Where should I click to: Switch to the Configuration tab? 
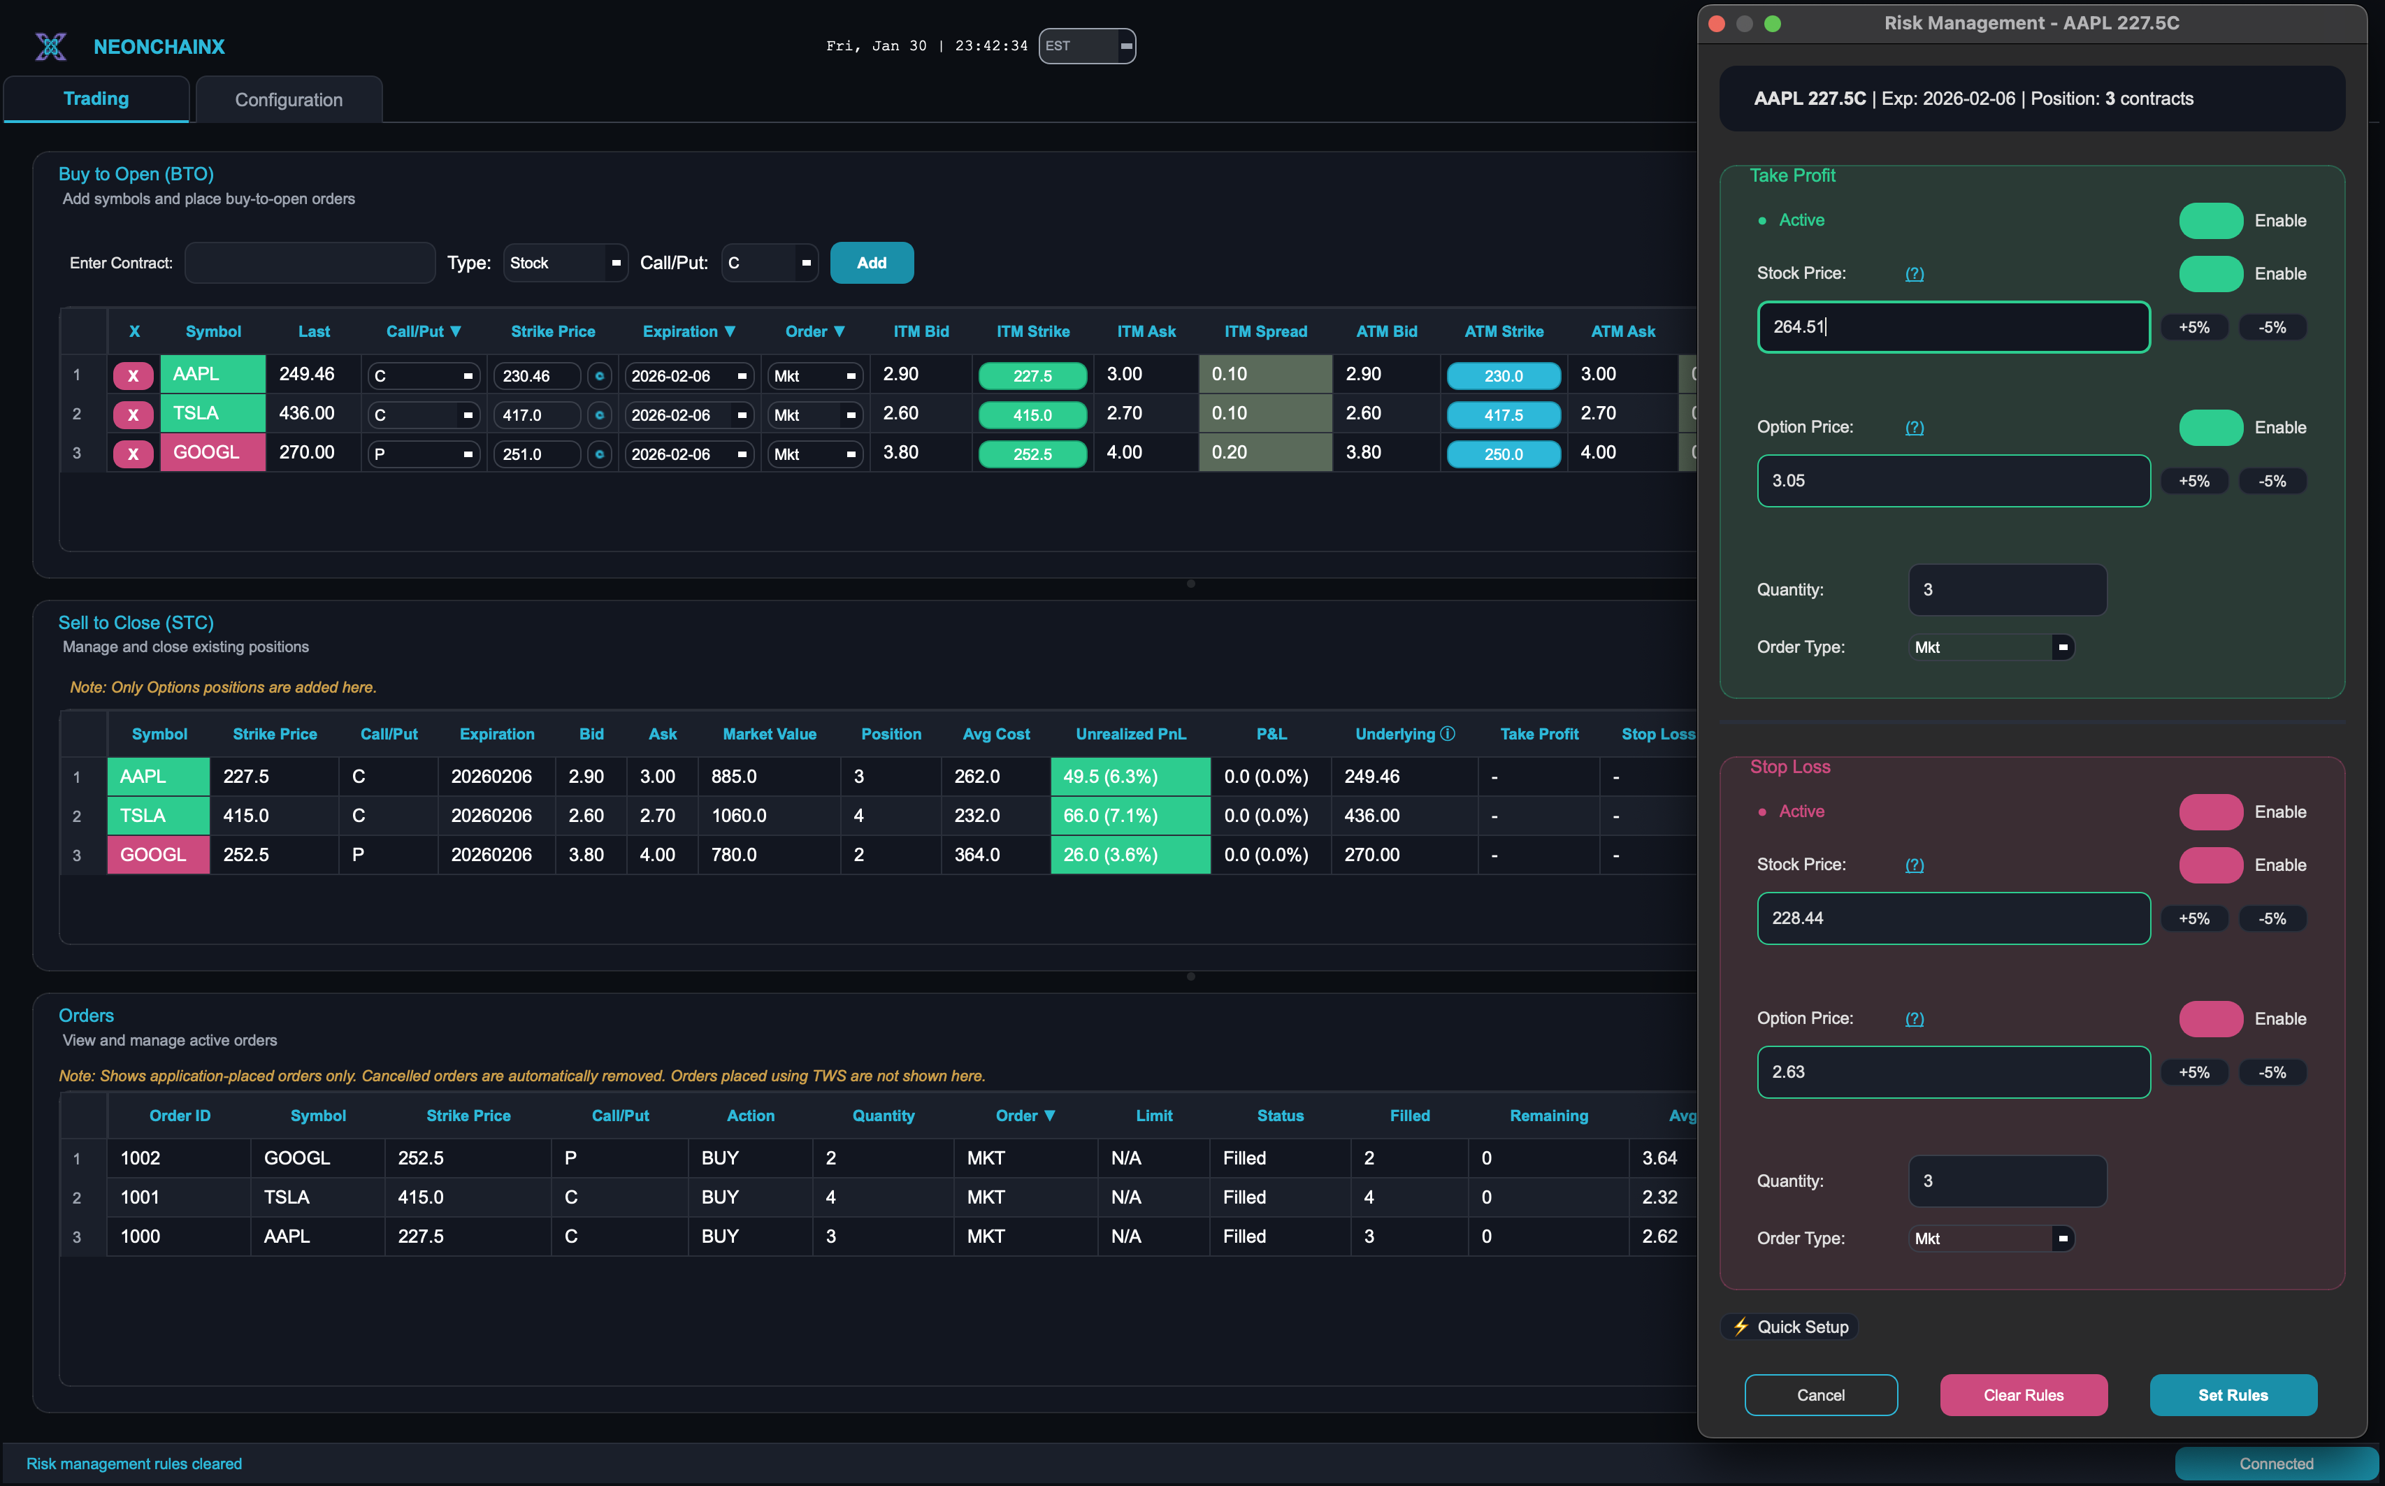click(289, 100)
